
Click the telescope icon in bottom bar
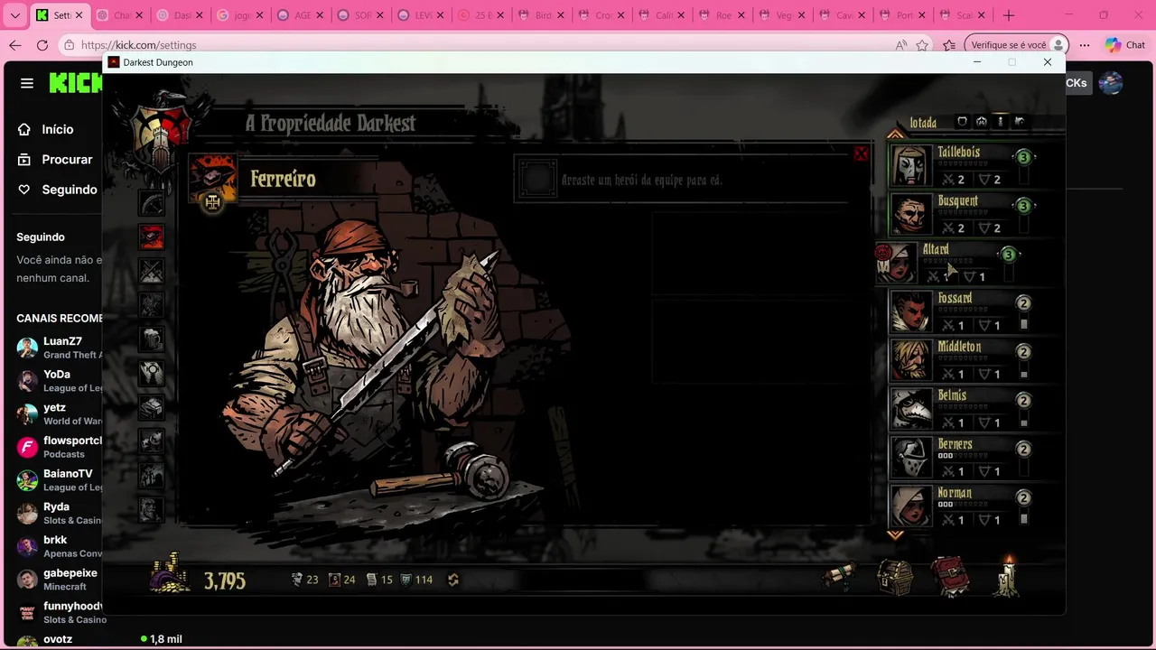point(839,577)
